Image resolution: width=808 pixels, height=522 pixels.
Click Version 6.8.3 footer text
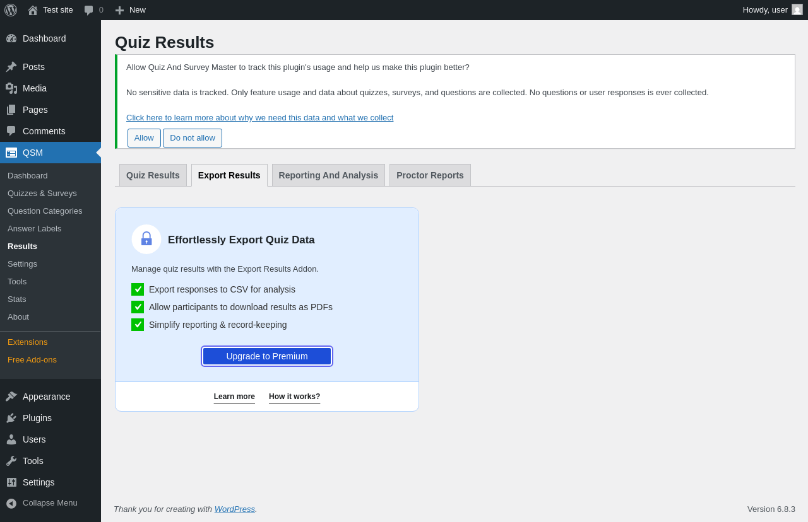click(771, 509)
